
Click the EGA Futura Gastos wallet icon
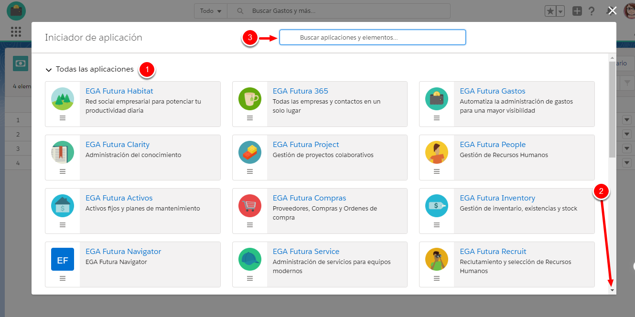pos(437,99)
